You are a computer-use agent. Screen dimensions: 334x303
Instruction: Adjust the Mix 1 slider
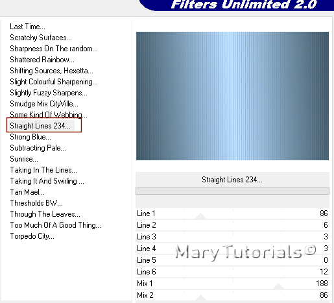(232, 284)
